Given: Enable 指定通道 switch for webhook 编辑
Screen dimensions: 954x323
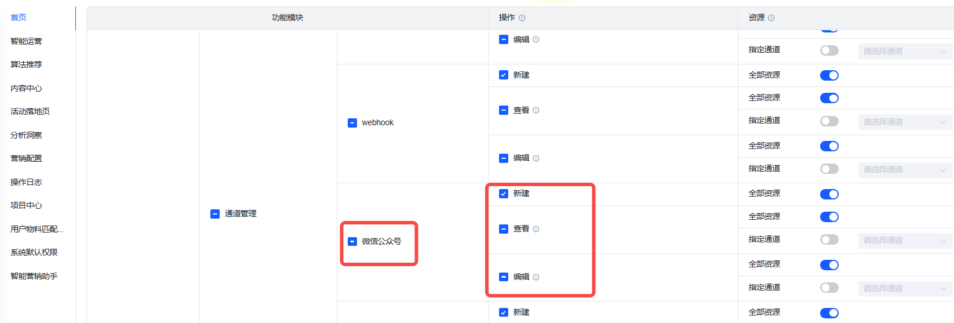Looking at the screenshot, I should tap(829, 169).
